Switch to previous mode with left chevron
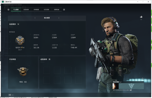The width and height of the screenshot is (152, 98). [x=35, y=18]
